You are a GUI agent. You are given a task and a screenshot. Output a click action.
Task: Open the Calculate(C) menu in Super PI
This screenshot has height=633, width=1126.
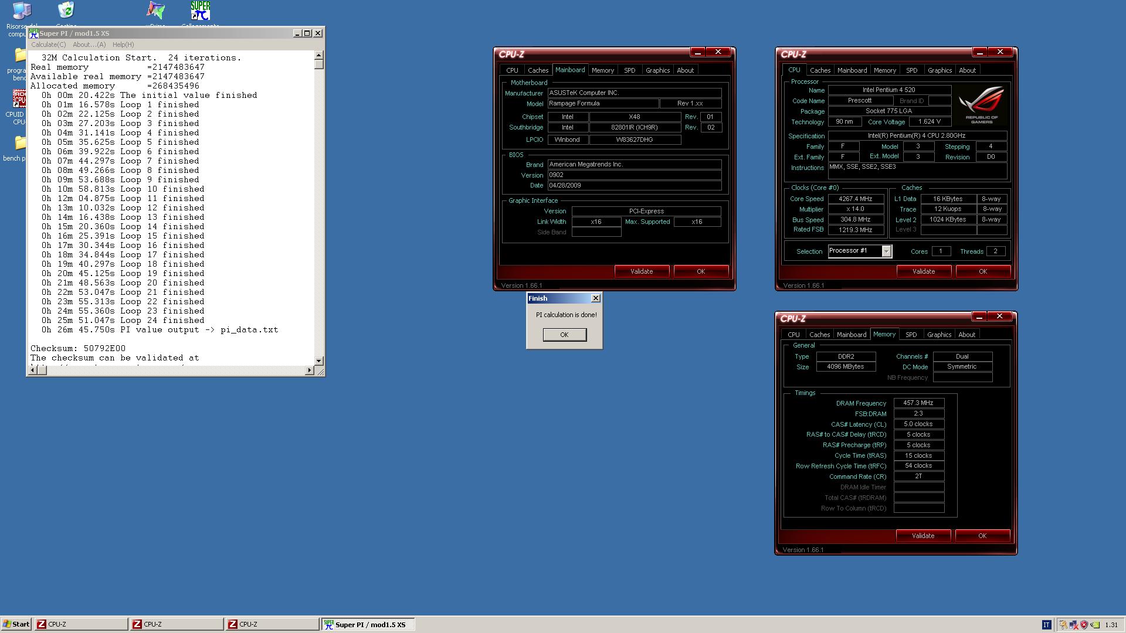[48, 45]
